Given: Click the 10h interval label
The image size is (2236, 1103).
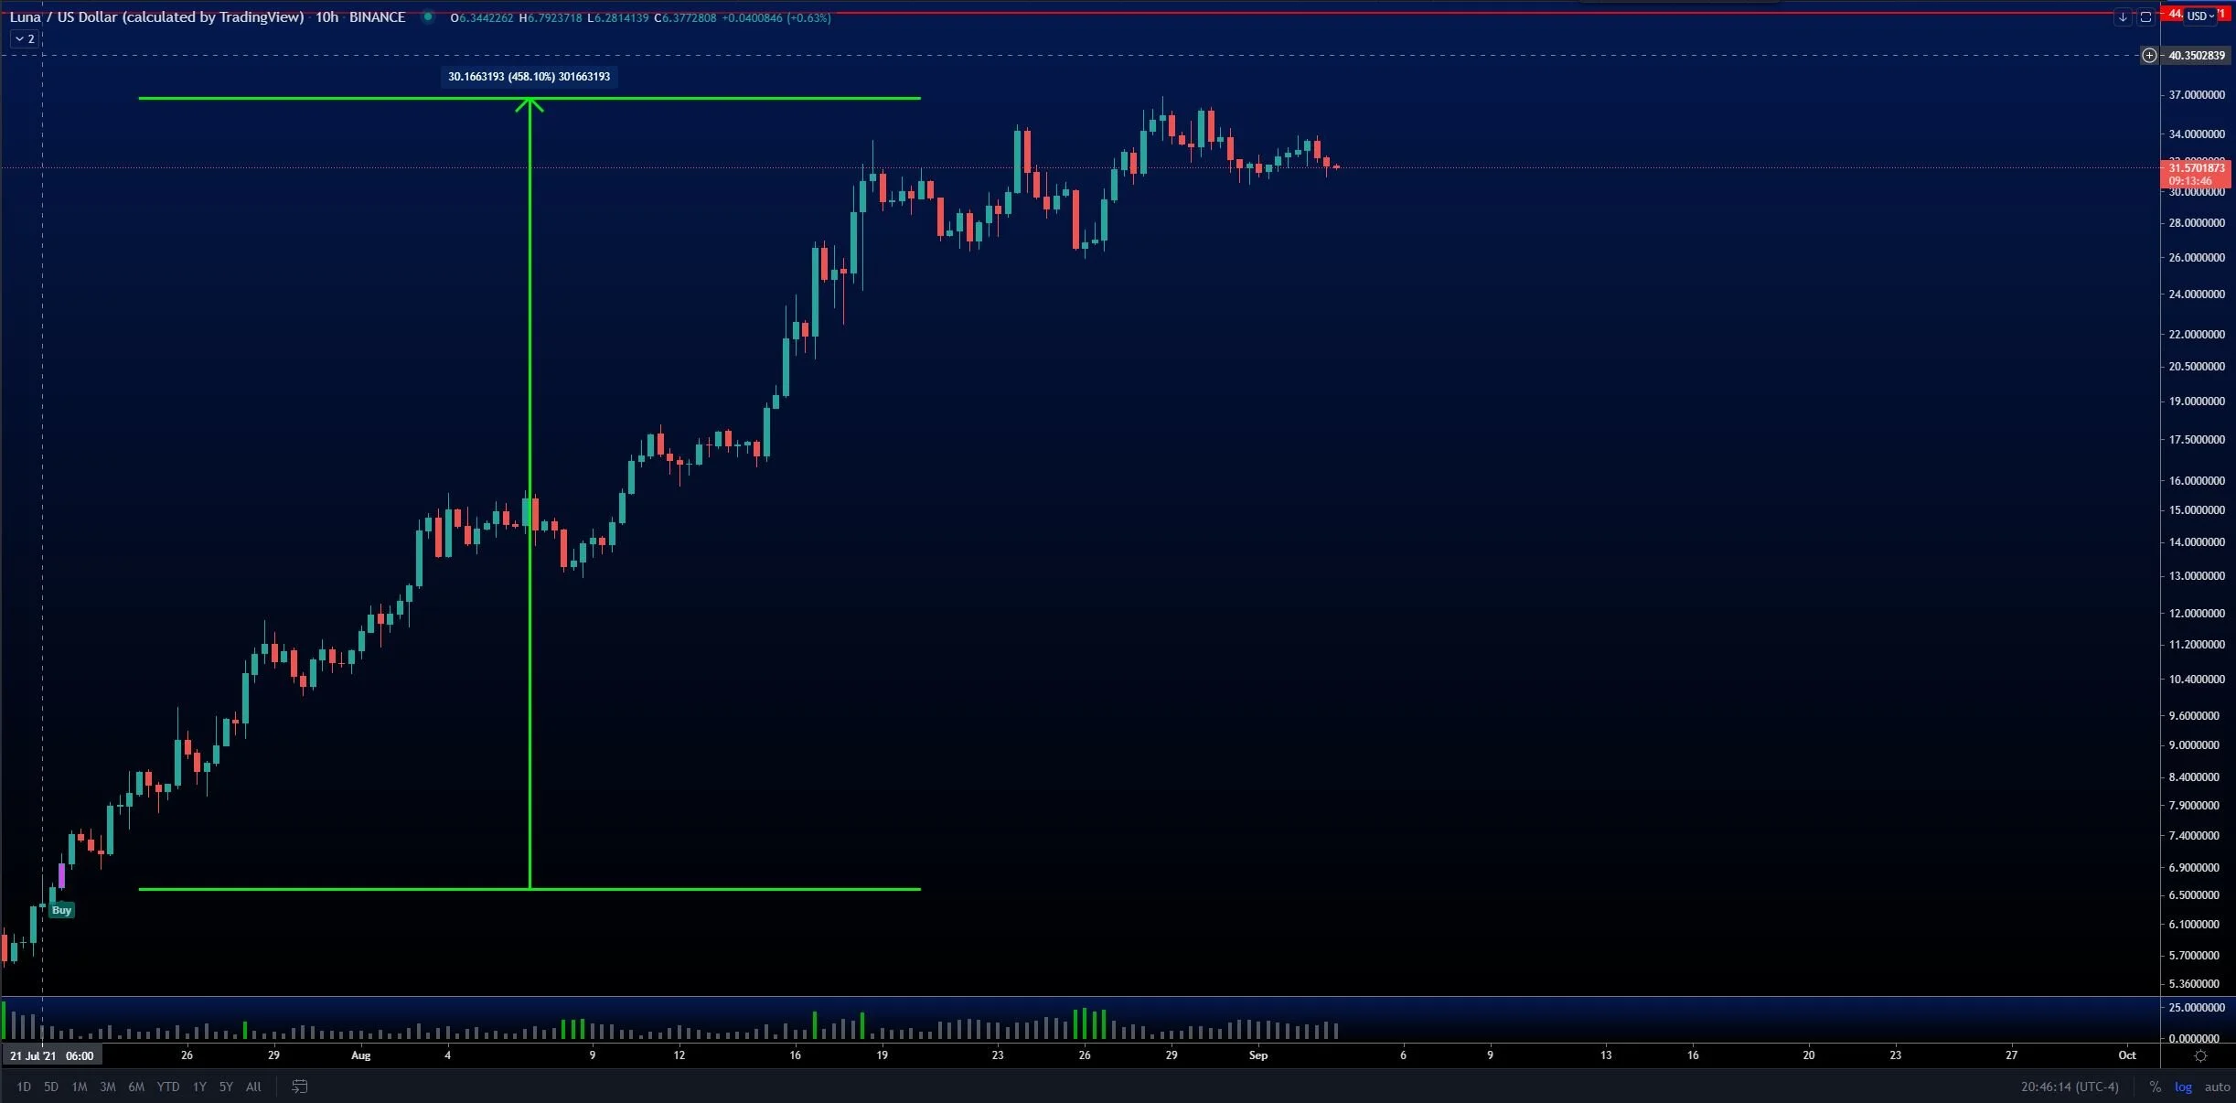Looking at the screenshot, I should pos(326,17).
